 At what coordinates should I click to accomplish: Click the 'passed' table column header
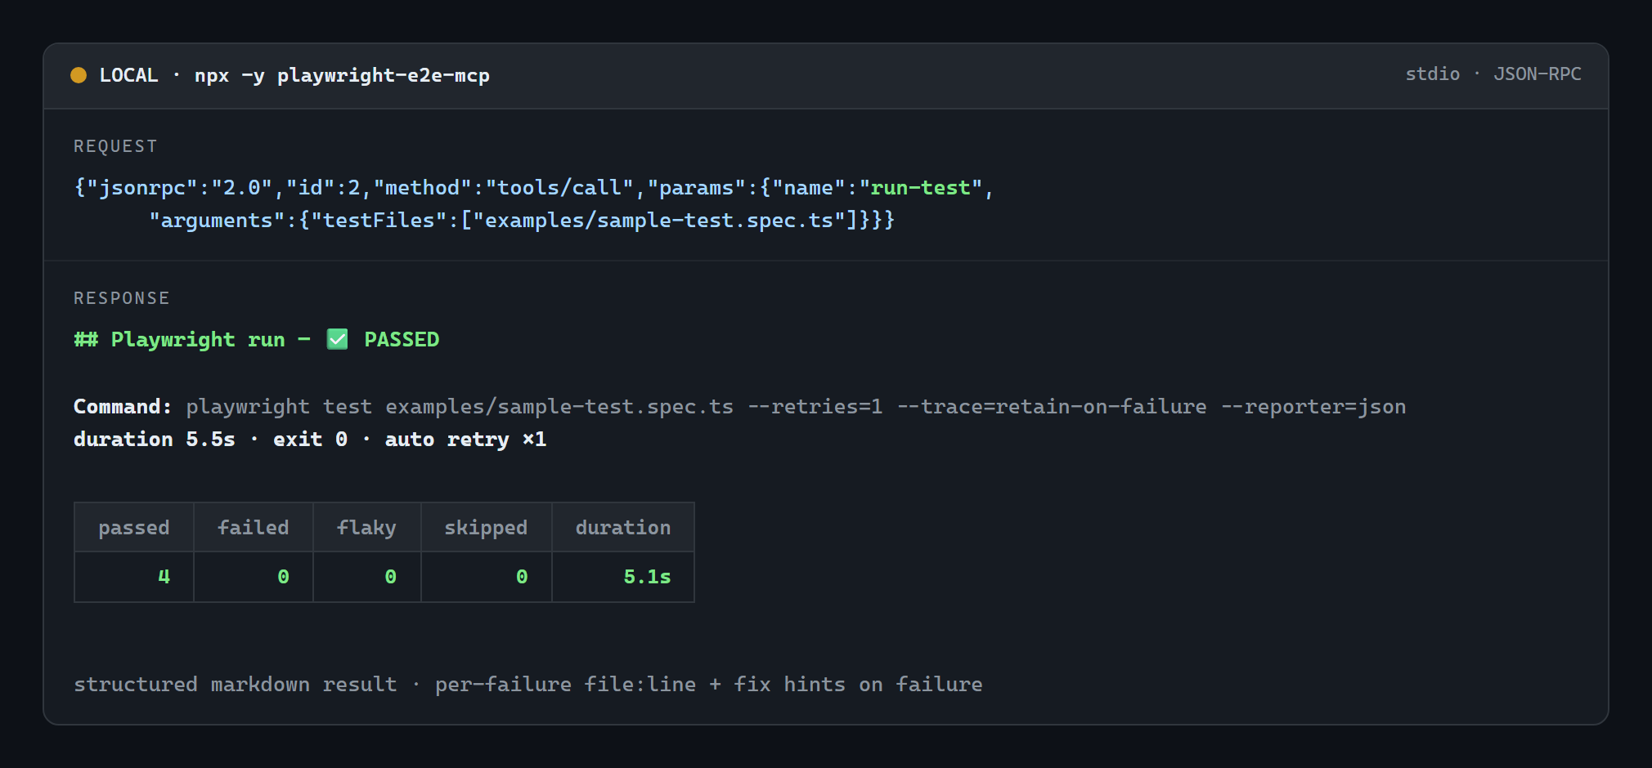pyautogui.click(x=134, y=528)
